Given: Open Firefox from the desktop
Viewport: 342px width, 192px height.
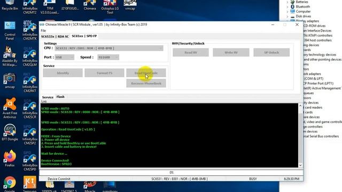Looking at the screenshot, I should click(x=10, y=159).
